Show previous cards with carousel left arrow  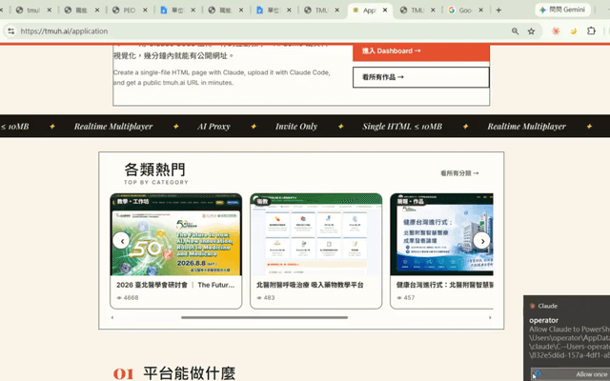tap(121, 241)
